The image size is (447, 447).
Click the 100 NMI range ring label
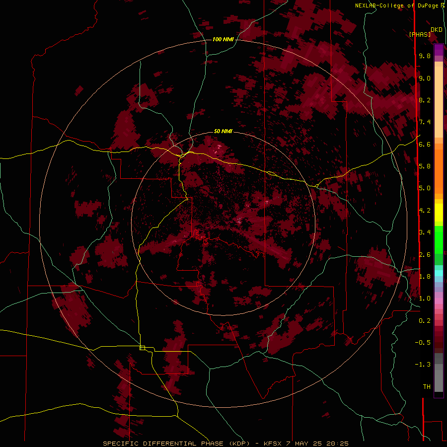coord(223,39)
